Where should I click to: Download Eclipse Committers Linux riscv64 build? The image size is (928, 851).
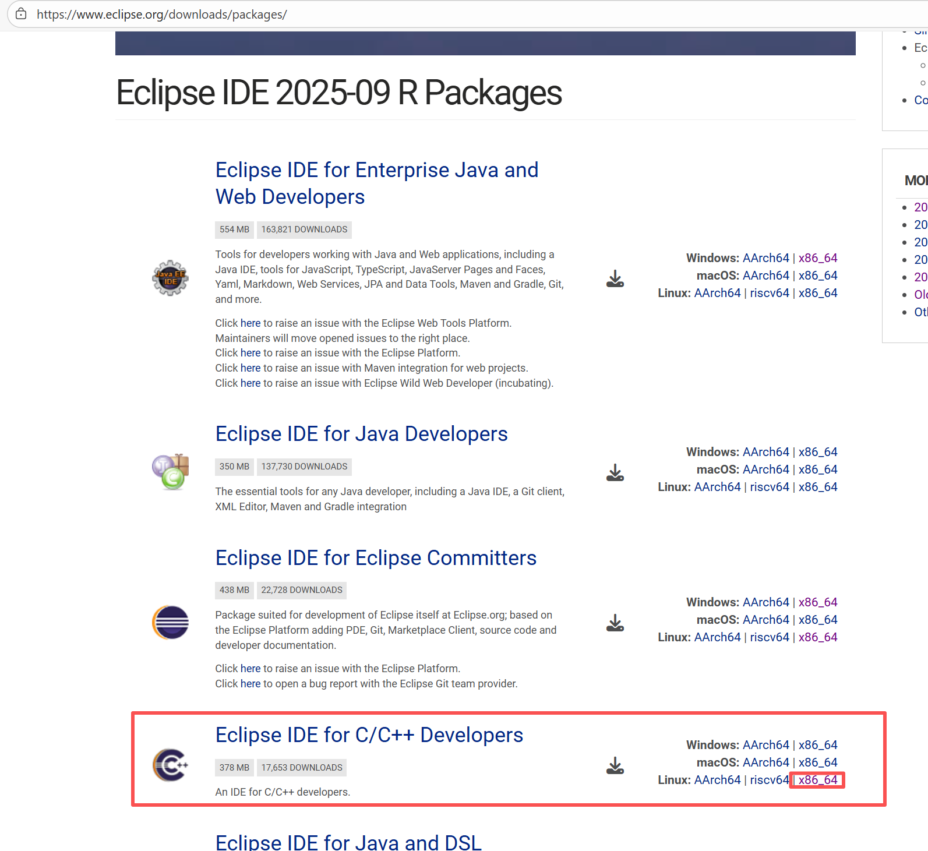[x=769, y=637]
